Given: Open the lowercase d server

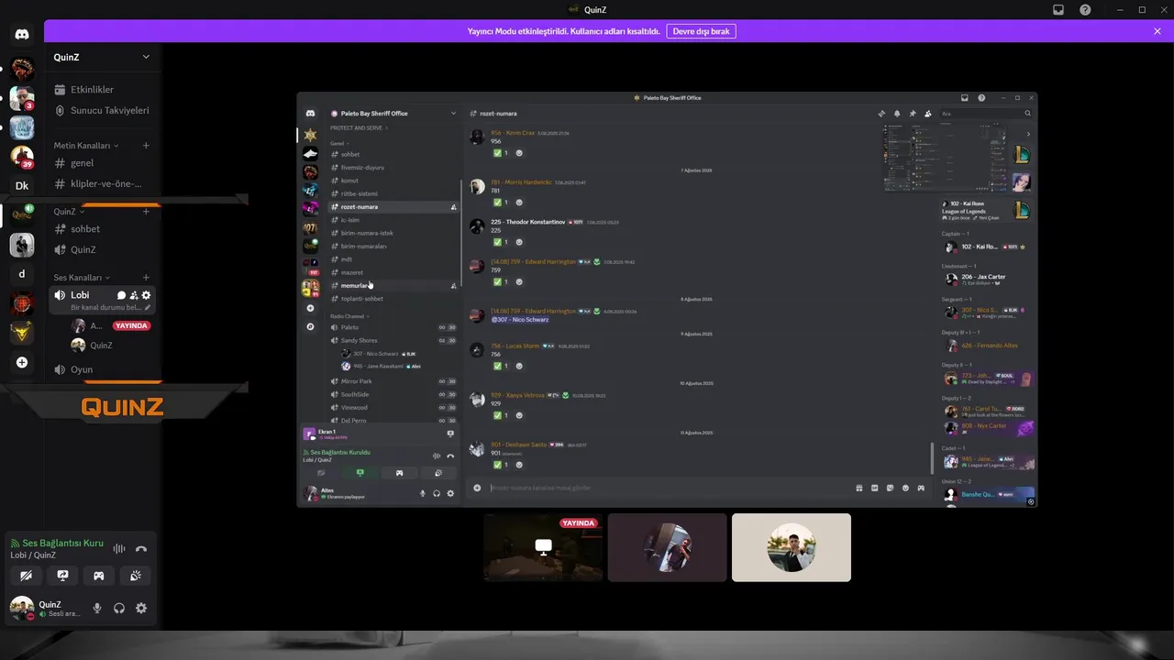Looking at the screenshot, I should tap(22, 274).
